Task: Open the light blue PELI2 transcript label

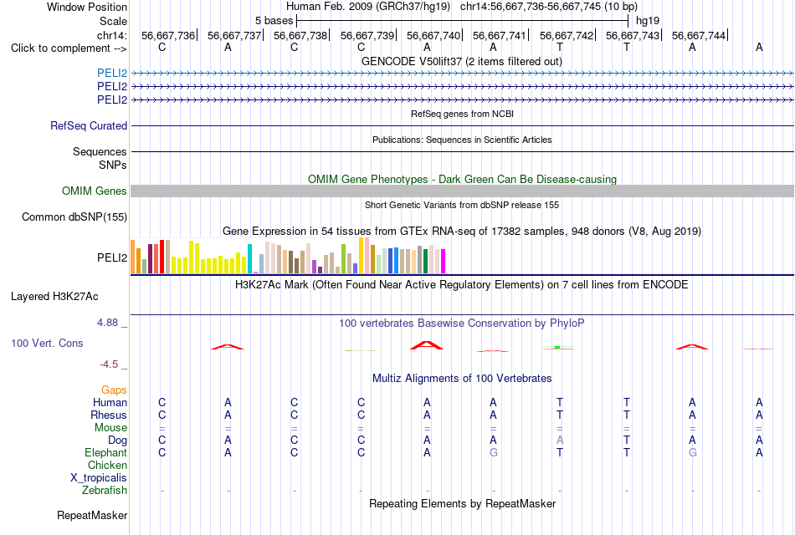Action: [x=112, y=73]
